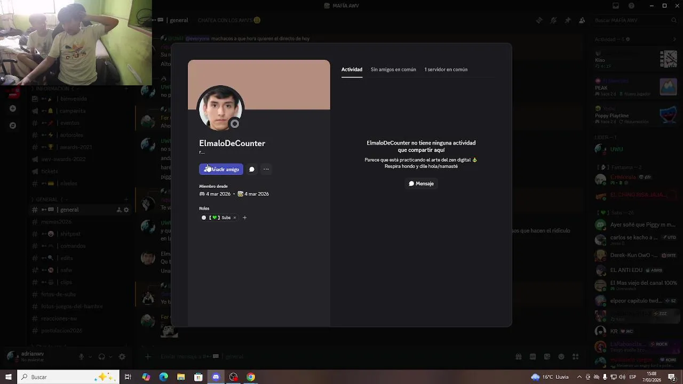Click the Windows Start button
The width and height of the screenshot is (683, 384).
point(8,377)
